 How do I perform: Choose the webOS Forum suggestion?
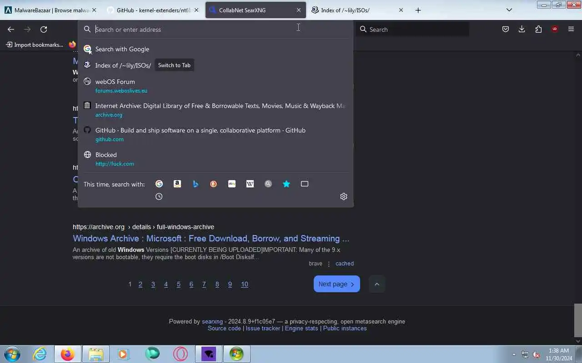point(216,86)
